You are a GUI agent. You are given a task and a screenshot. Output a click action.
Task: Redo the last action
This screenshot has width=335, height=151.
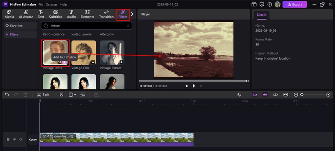16,95
